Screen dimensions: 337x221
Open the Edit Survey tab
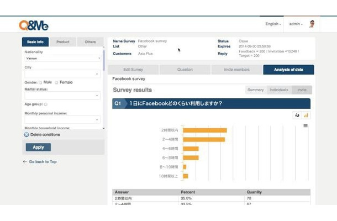(x=133, y=70)
